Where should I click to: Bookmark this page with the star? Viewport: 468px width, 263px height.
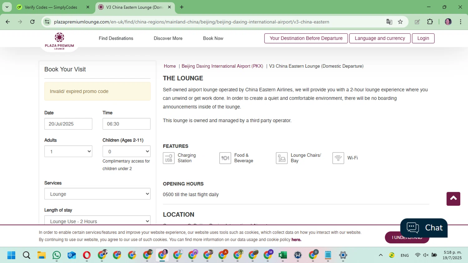tap(400, 22)
